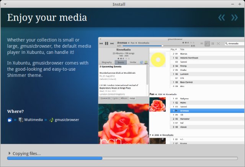The height and width of the screenshot is (167, 245).
Task: Click the gmusicbrowser app icon
Action: coord(51,120)
